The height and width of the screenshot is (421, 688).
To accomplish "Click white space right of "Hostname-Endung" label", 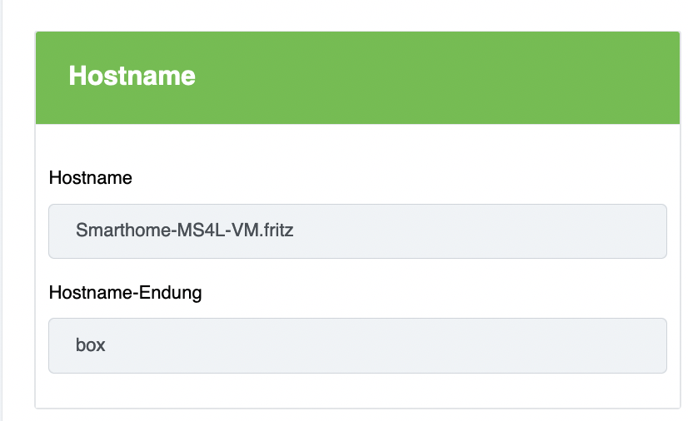I will [416, 292].
